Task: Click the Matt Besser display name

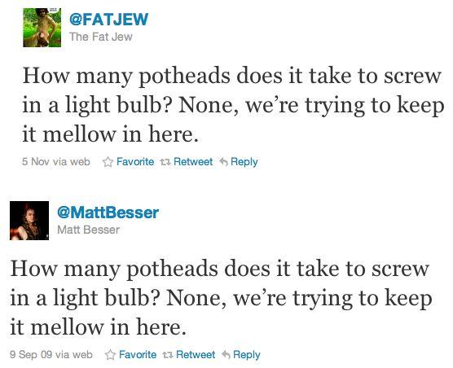Action: 89,230
